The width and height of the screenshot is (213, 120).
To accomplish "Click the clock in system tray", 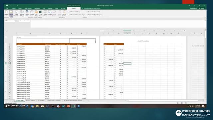I will pos(197,106).
